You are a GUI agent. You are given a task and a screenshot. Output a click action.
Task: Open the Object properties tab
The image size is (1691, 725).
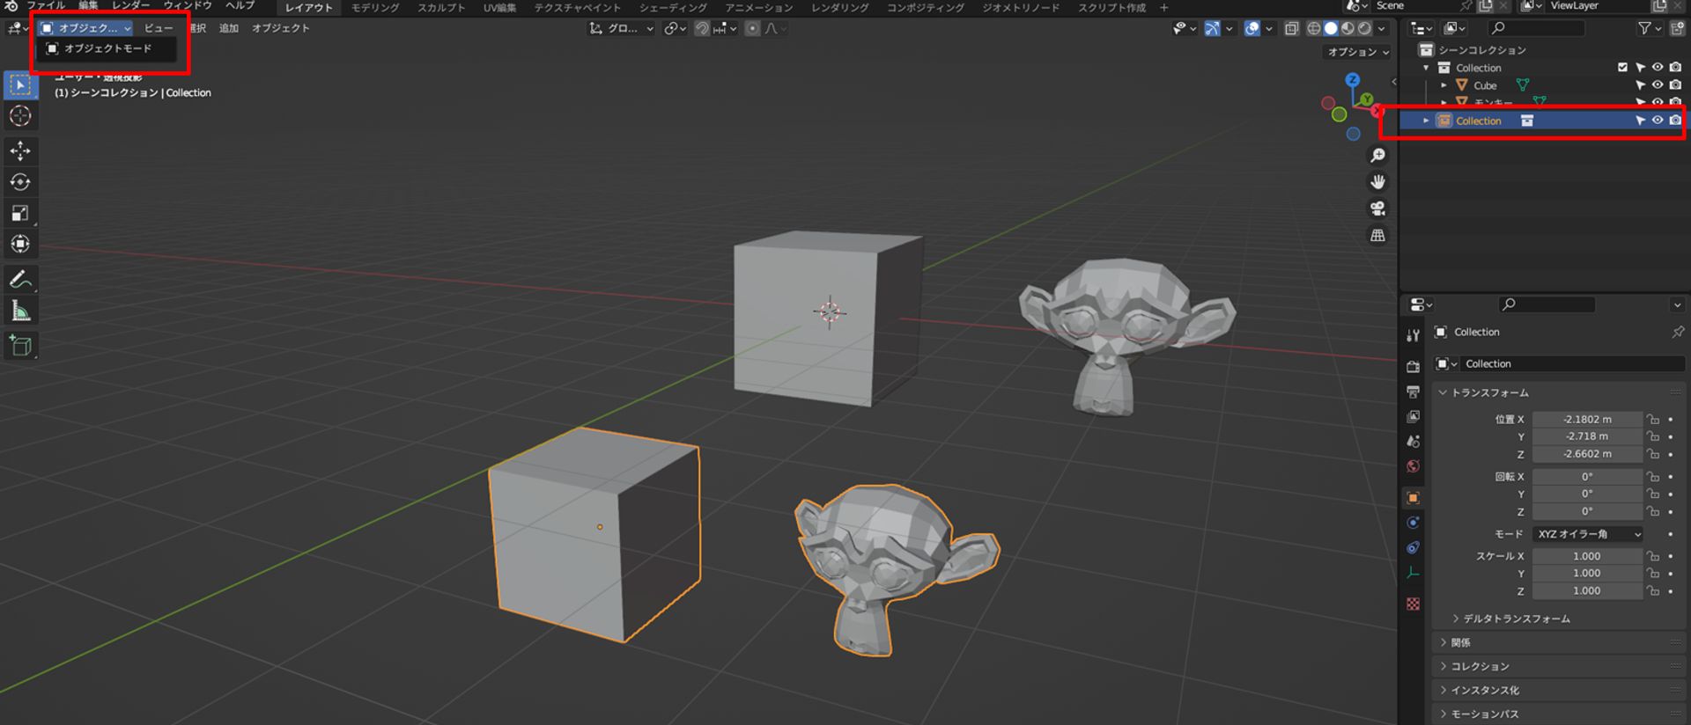click(1414, 498)
